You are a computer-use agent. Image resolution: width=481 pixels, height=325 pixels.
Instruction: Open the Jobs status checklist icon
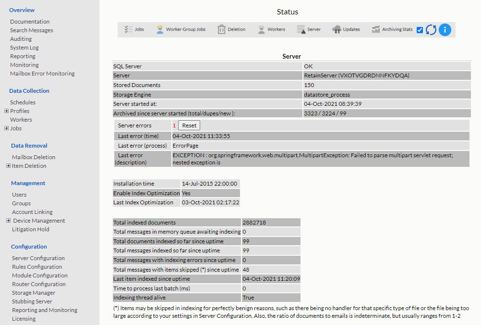pyautogui.click(x=128, y=29)
